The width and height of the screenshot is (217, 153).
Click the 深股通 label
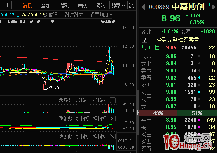click(x=51, y=15)
